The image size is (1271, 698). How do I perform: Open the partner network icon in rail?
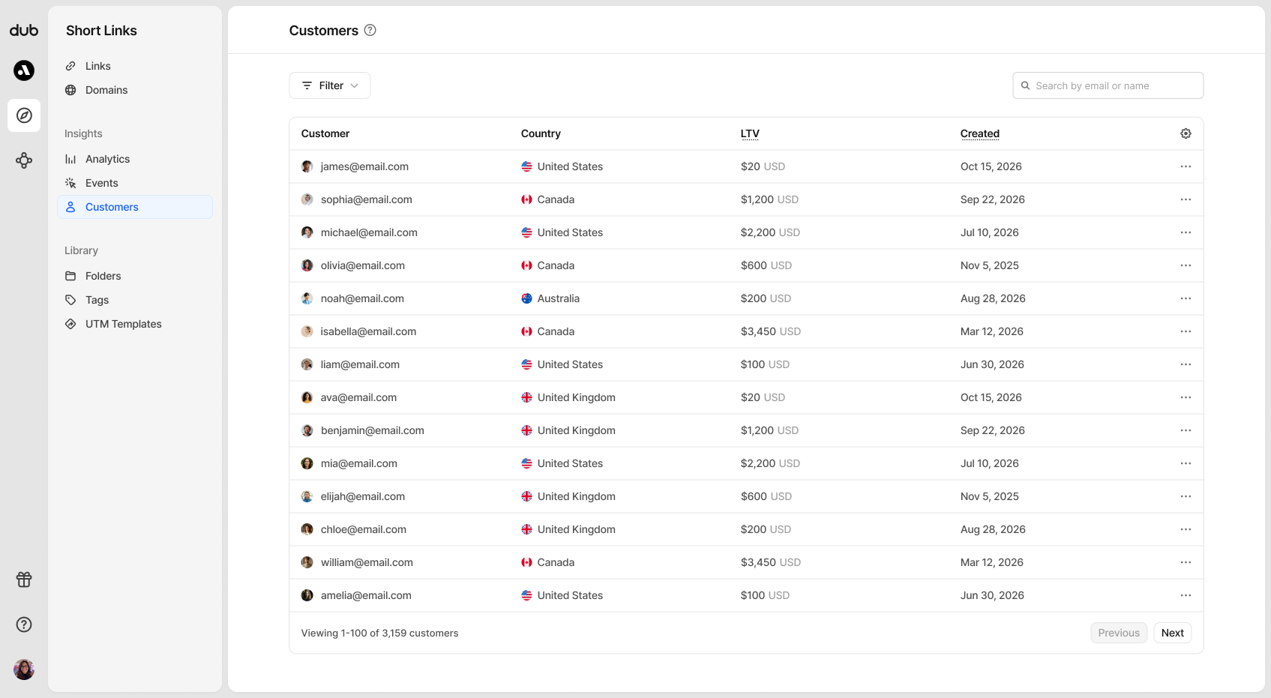24,160
